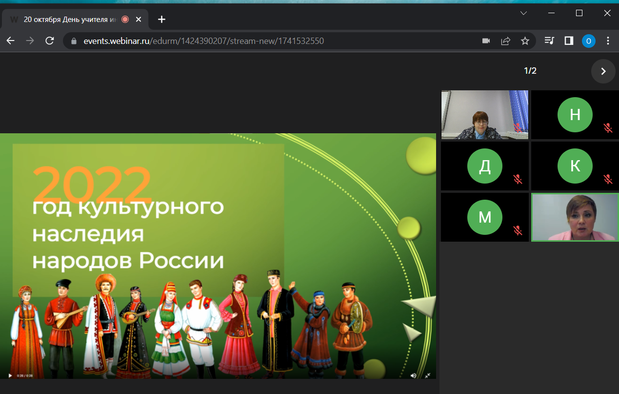Open participant tile with letter Д
Screen dimensions: 619x394
tap(485, 166)
